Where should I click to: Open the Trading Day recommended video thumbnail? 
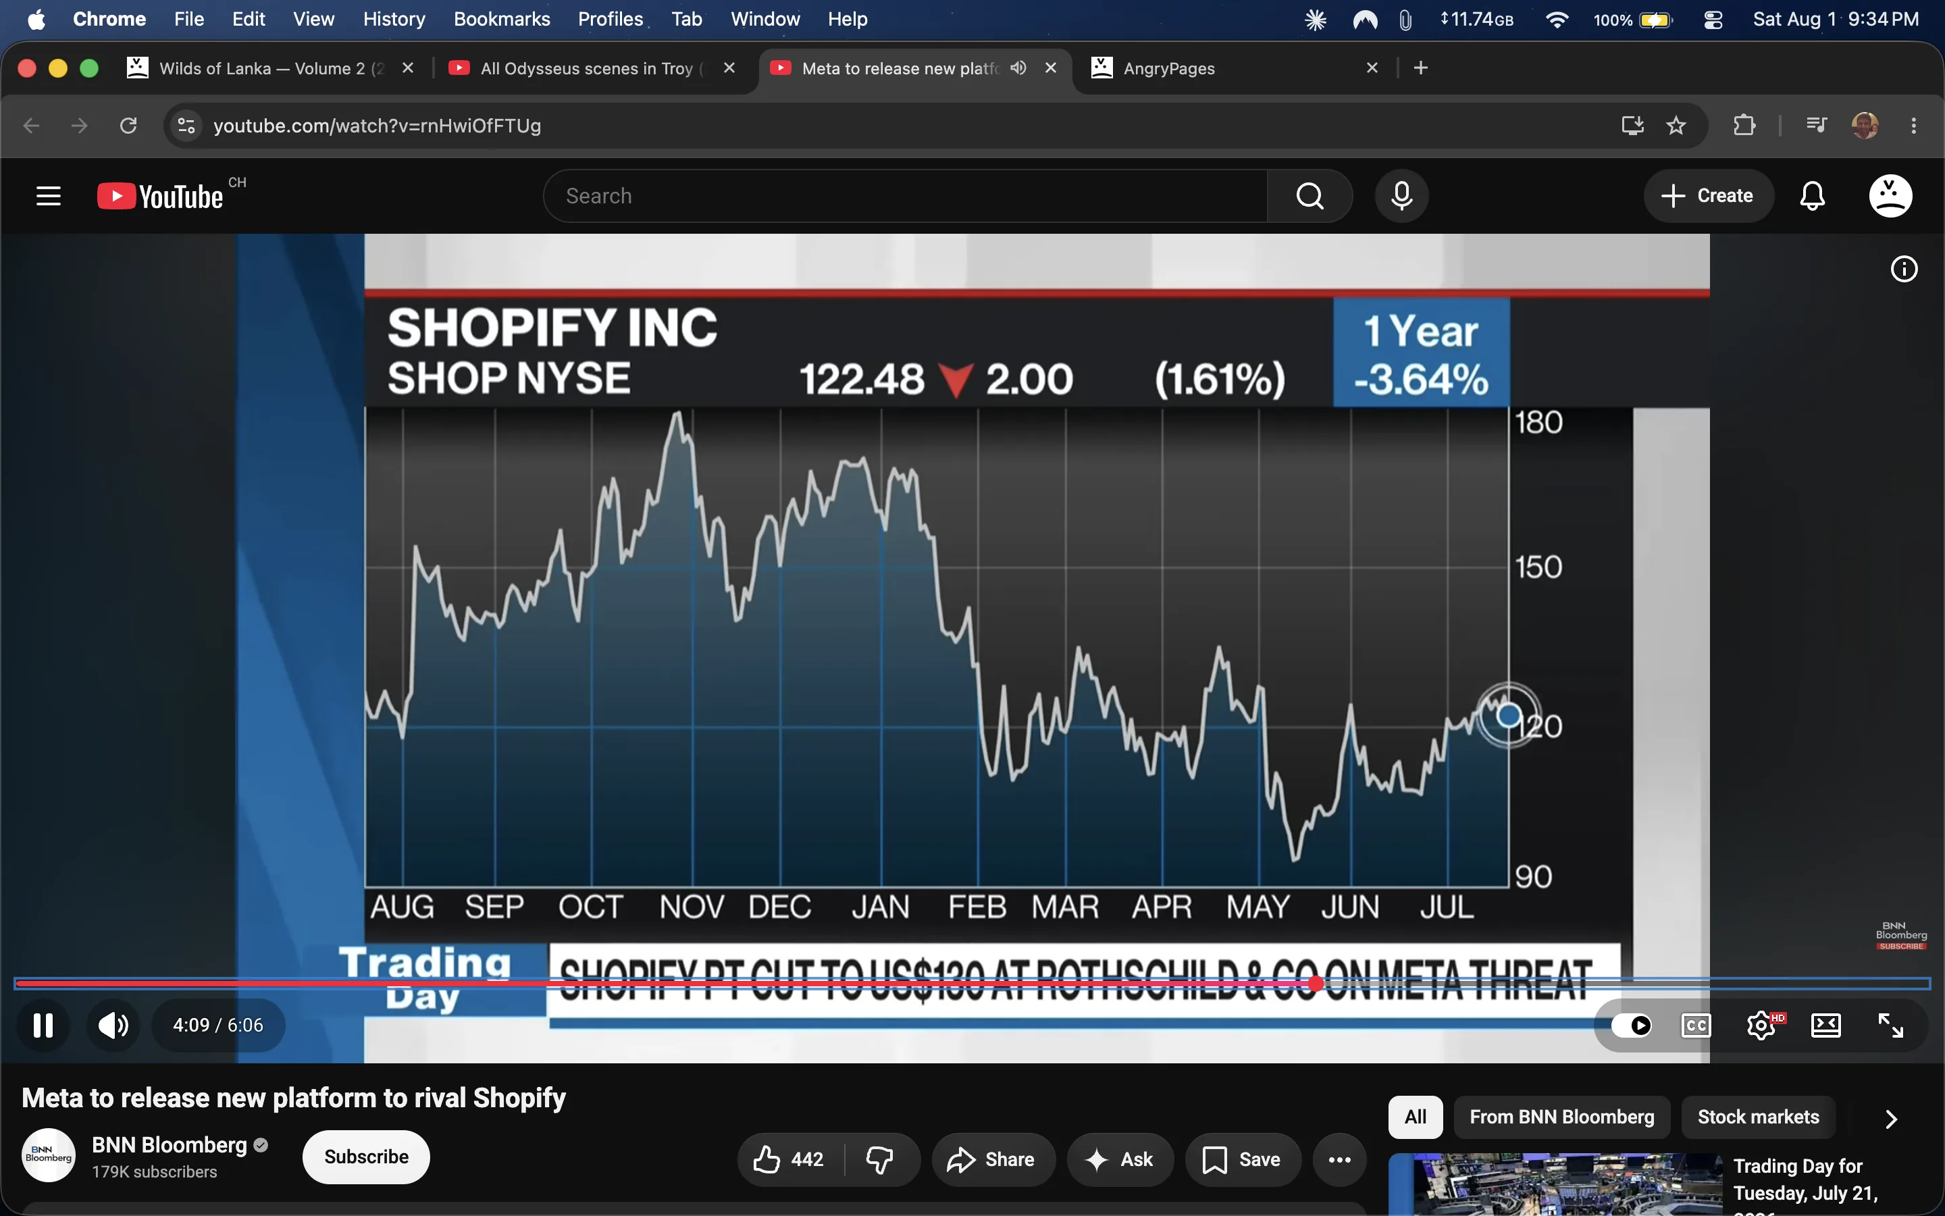[x=1555, y=1185]
